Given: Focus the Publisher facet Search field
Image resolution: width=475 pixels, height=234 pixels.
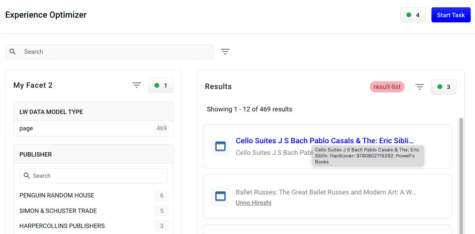Looking at the screenshot, I should (93, 176).
